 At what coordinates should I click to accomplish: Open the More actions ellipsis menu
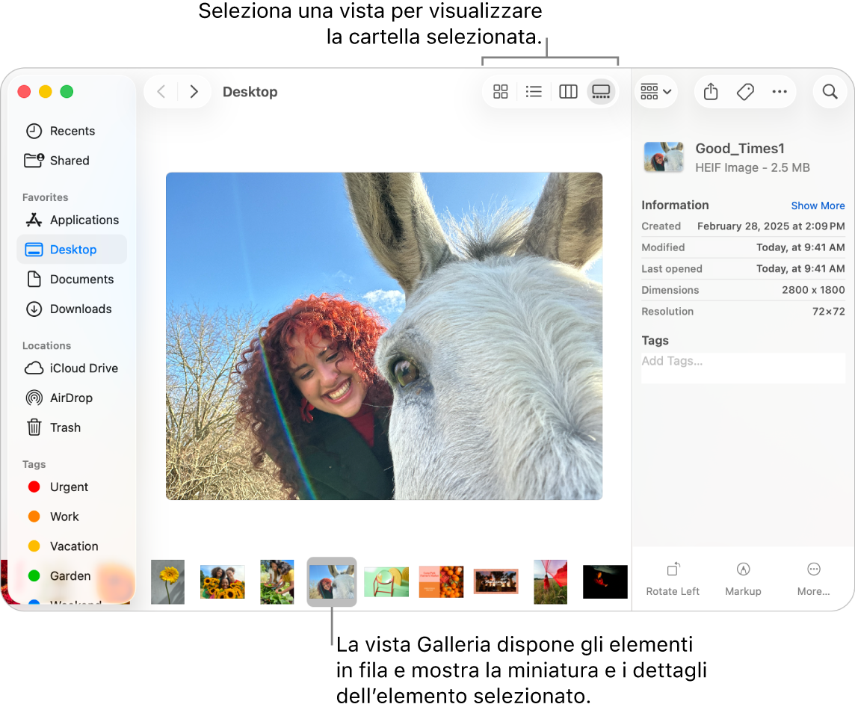pyautogui.click(x=780, y=92)
